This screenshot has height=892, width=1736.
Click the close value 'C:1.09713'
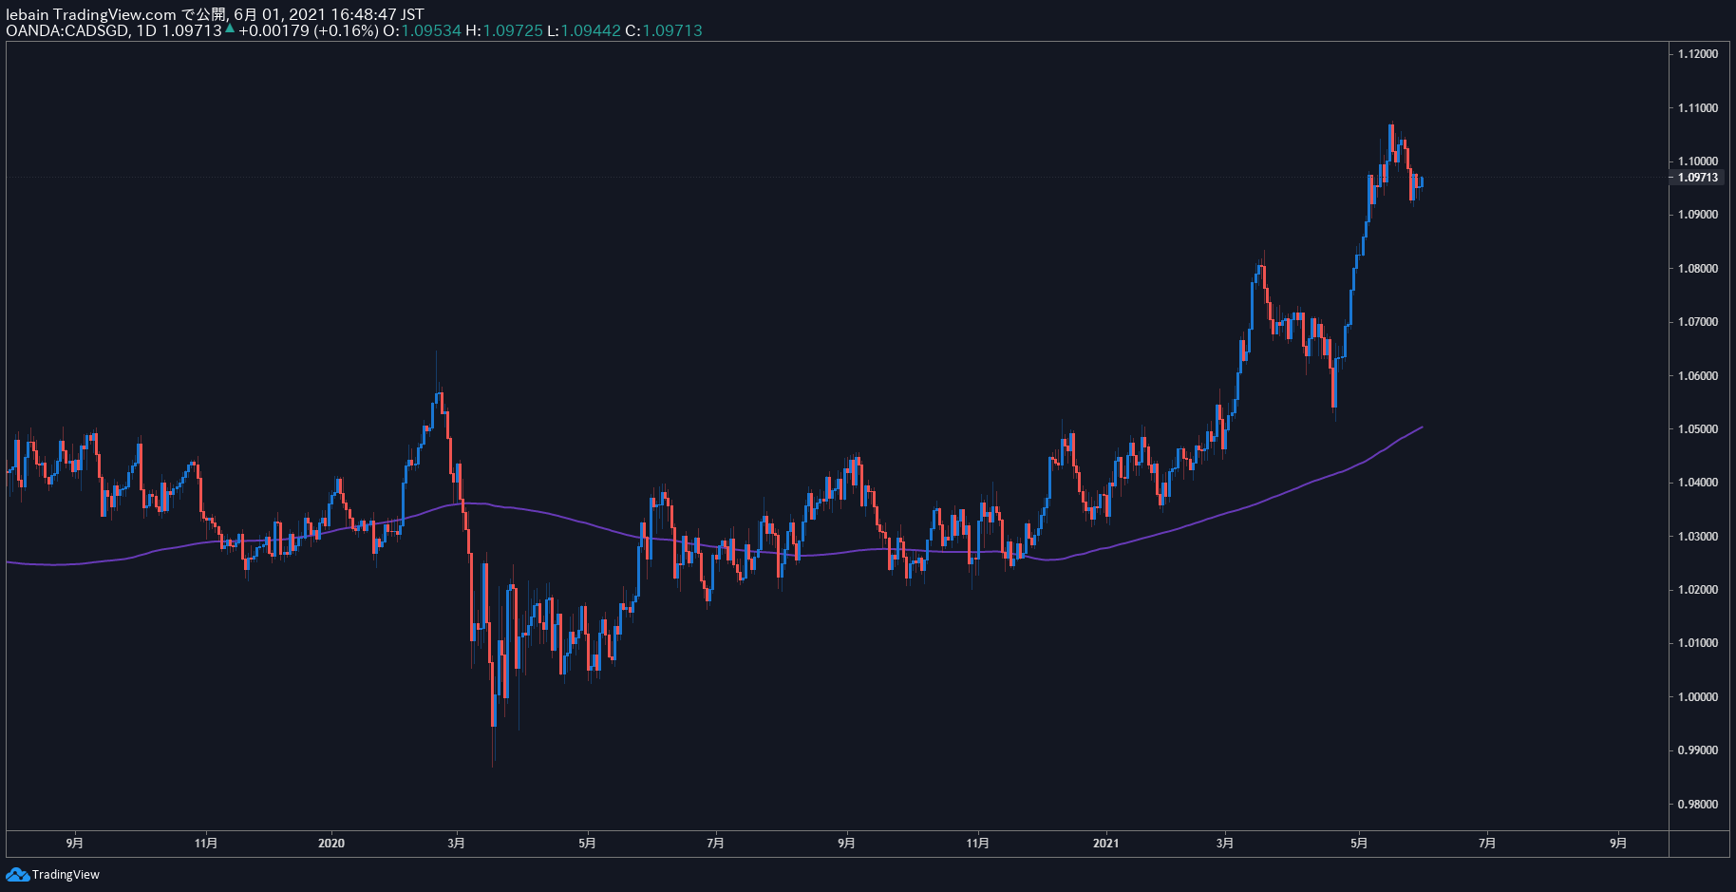tap(664, 30)
